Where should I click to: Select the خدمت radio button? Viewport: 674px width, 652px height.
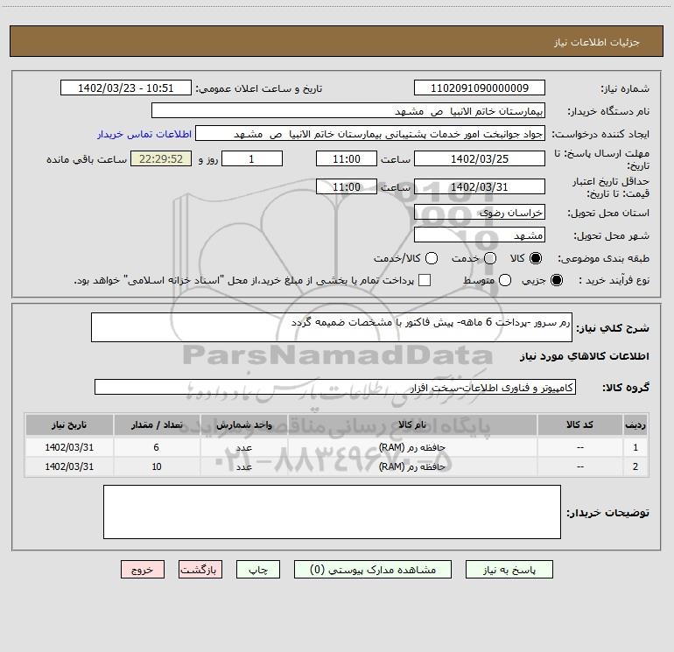coord(490,258)
